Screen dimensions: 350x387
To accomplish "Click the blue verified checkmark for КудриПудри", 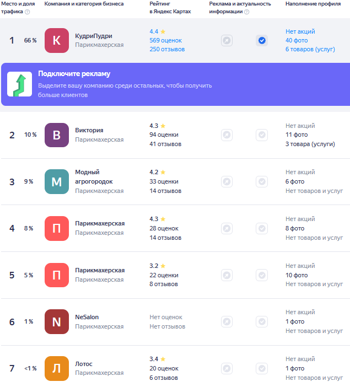I will [262, 40].
